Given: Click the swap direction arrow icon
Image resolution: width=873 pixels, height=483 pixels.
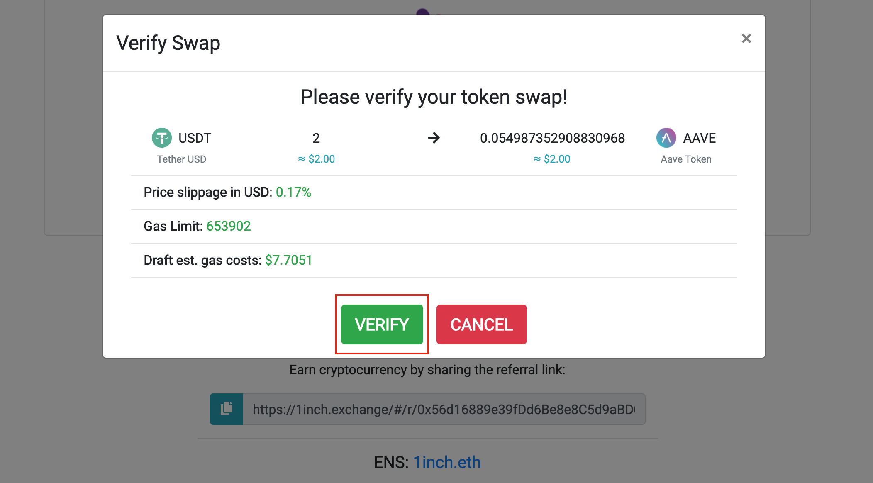Looking at the screenshot, I should click(x=434, y=138).
